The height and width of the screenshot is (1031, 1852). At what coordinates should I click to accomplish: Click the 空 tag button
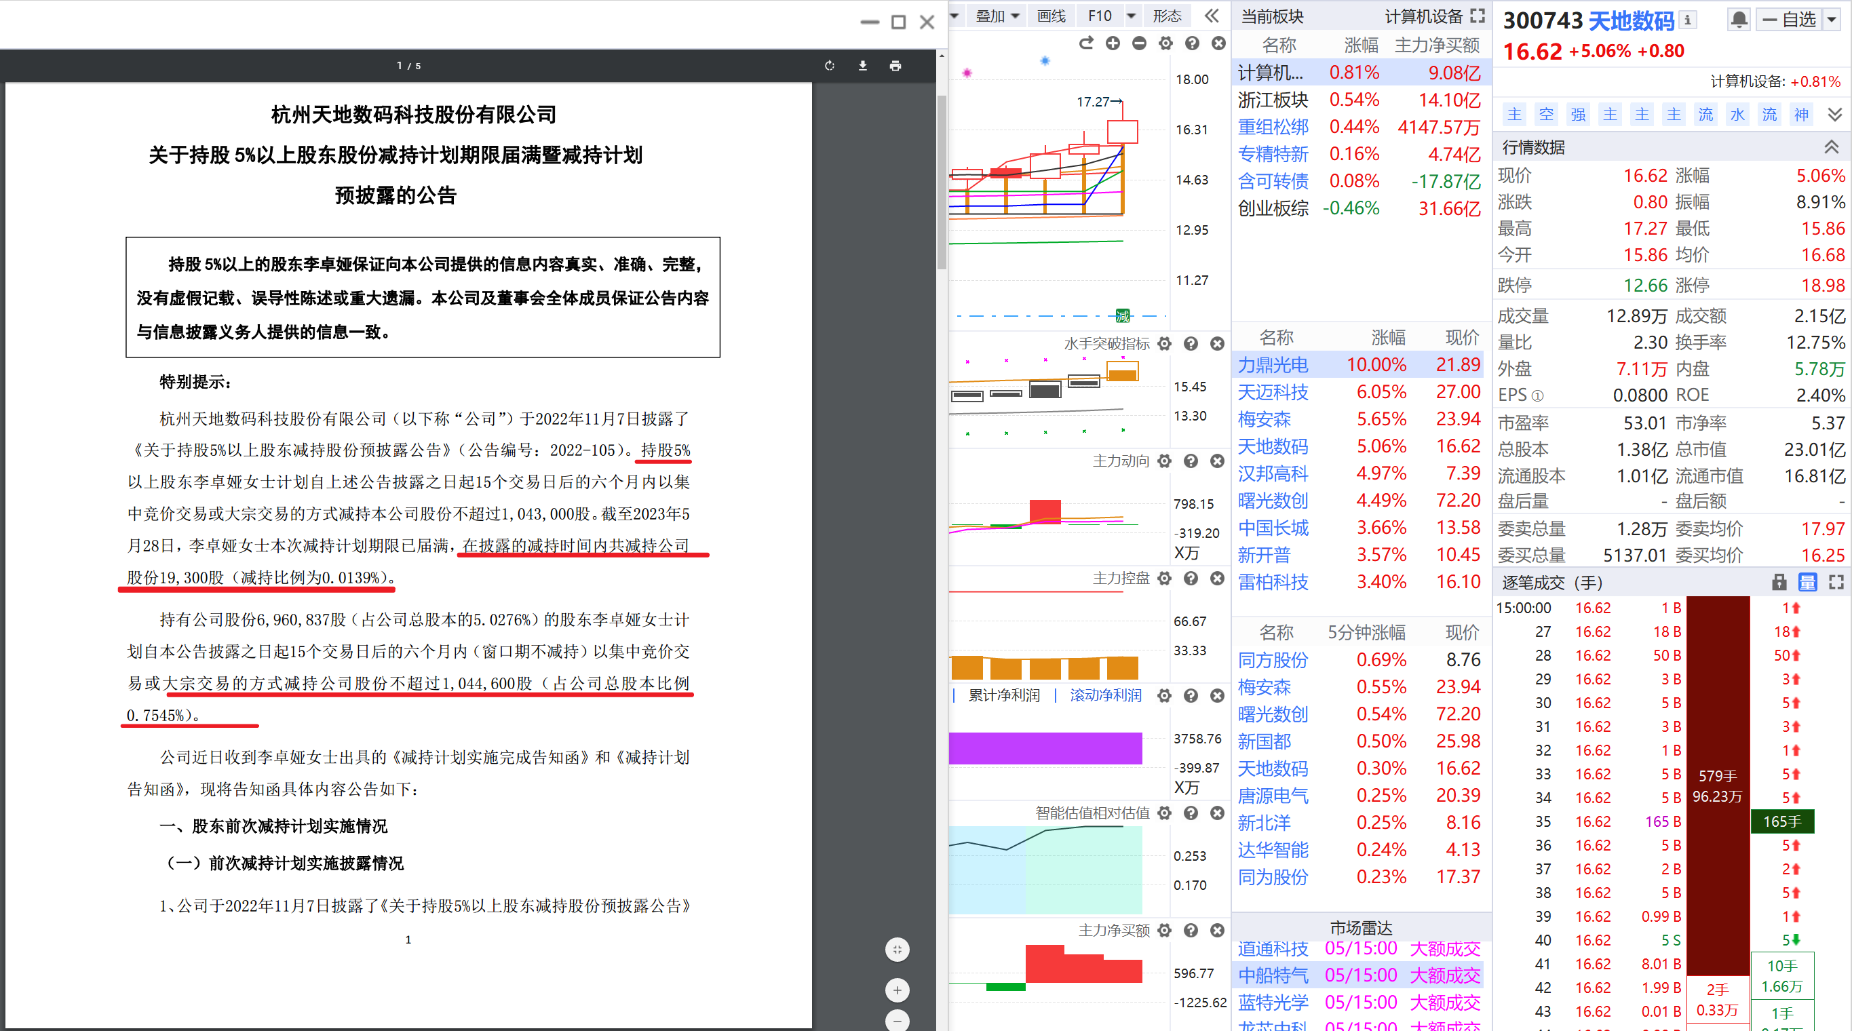point(1546,115)
